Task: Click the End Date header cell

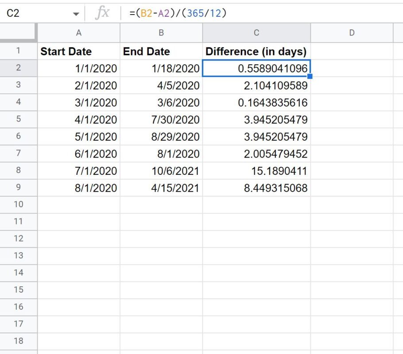Action: pyautogui.click(x=161, y=51)
